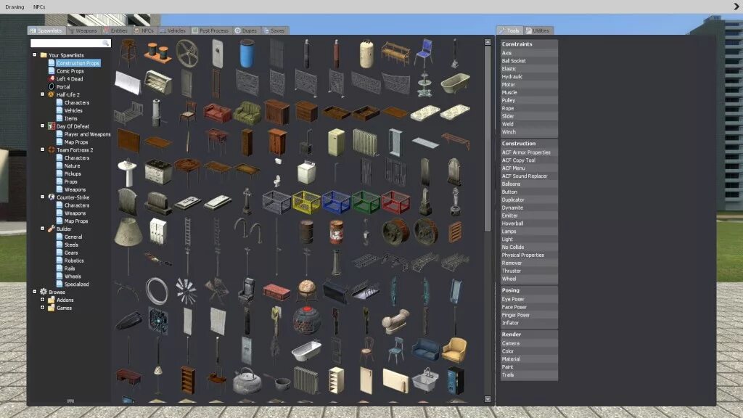Open the Post Process tab

coord(210,30)
